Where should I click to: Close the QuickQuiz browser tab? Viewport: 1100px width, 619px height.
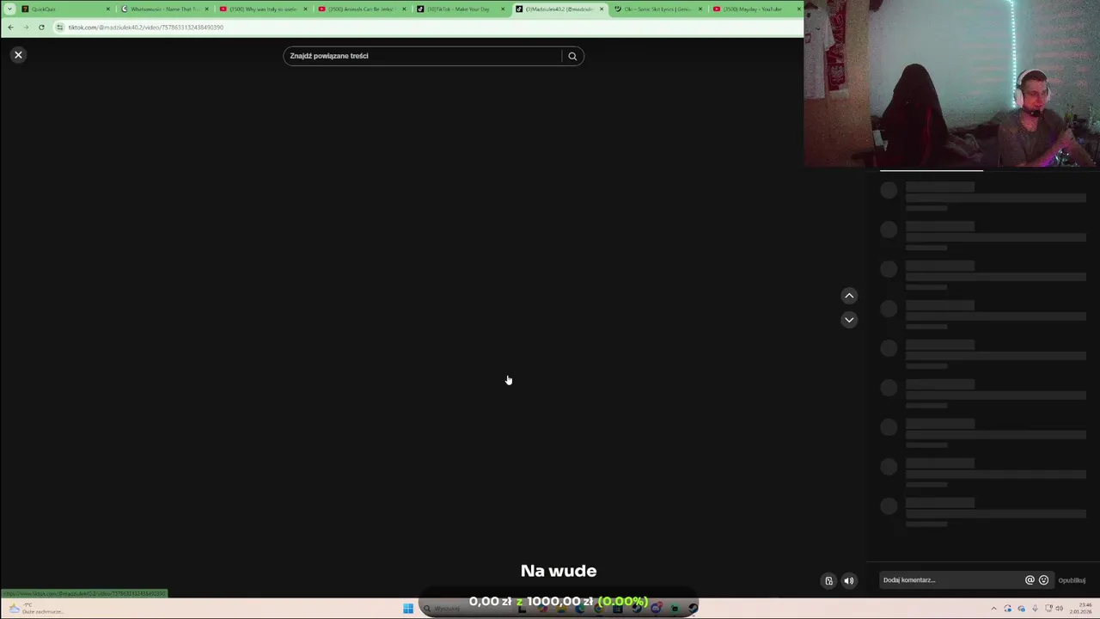[x=107, y=9]
